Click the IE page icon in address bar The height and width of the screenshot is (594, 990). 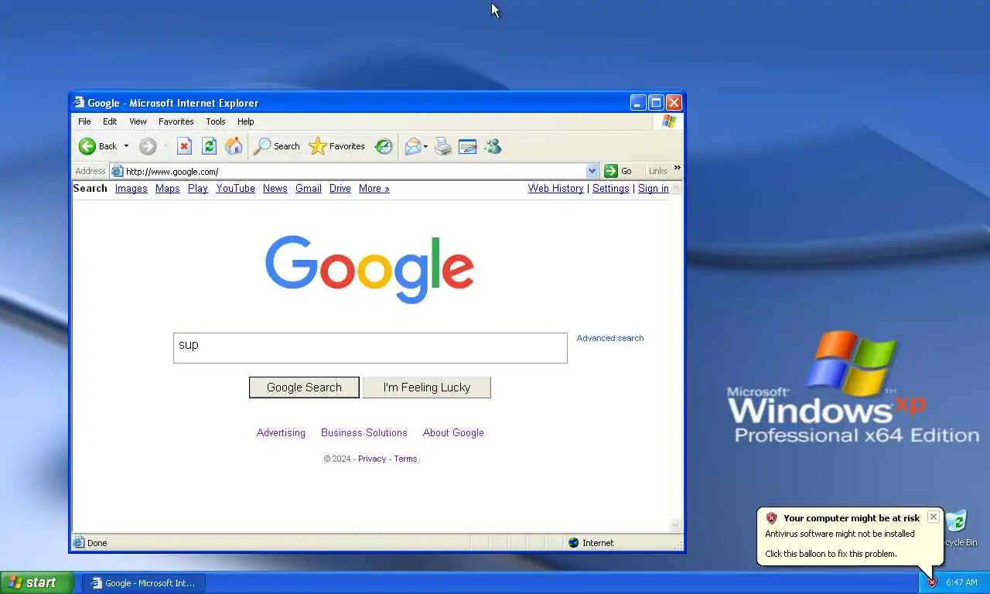pyautogui.click(x=118, y=171)
